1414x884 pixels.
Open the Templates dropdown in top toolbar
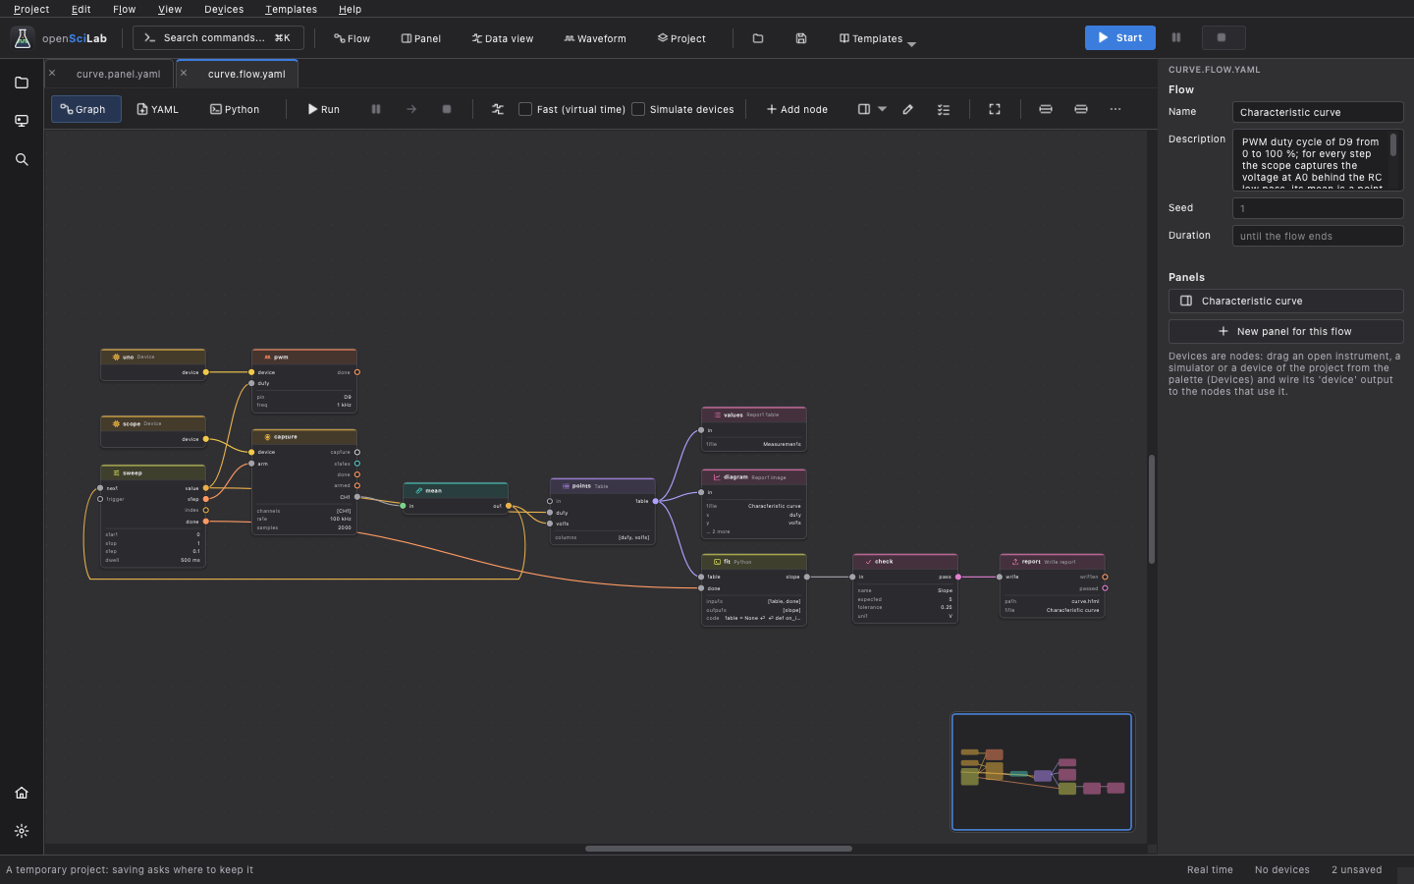(x=877, y=38)
